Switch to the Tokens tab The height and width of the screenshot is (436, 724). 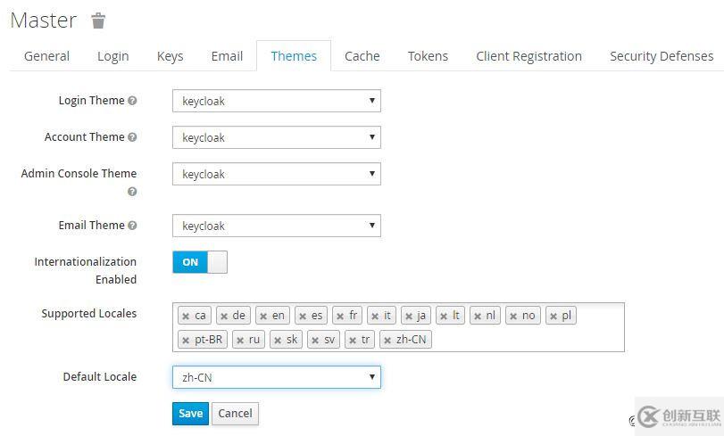click(428, 56)
